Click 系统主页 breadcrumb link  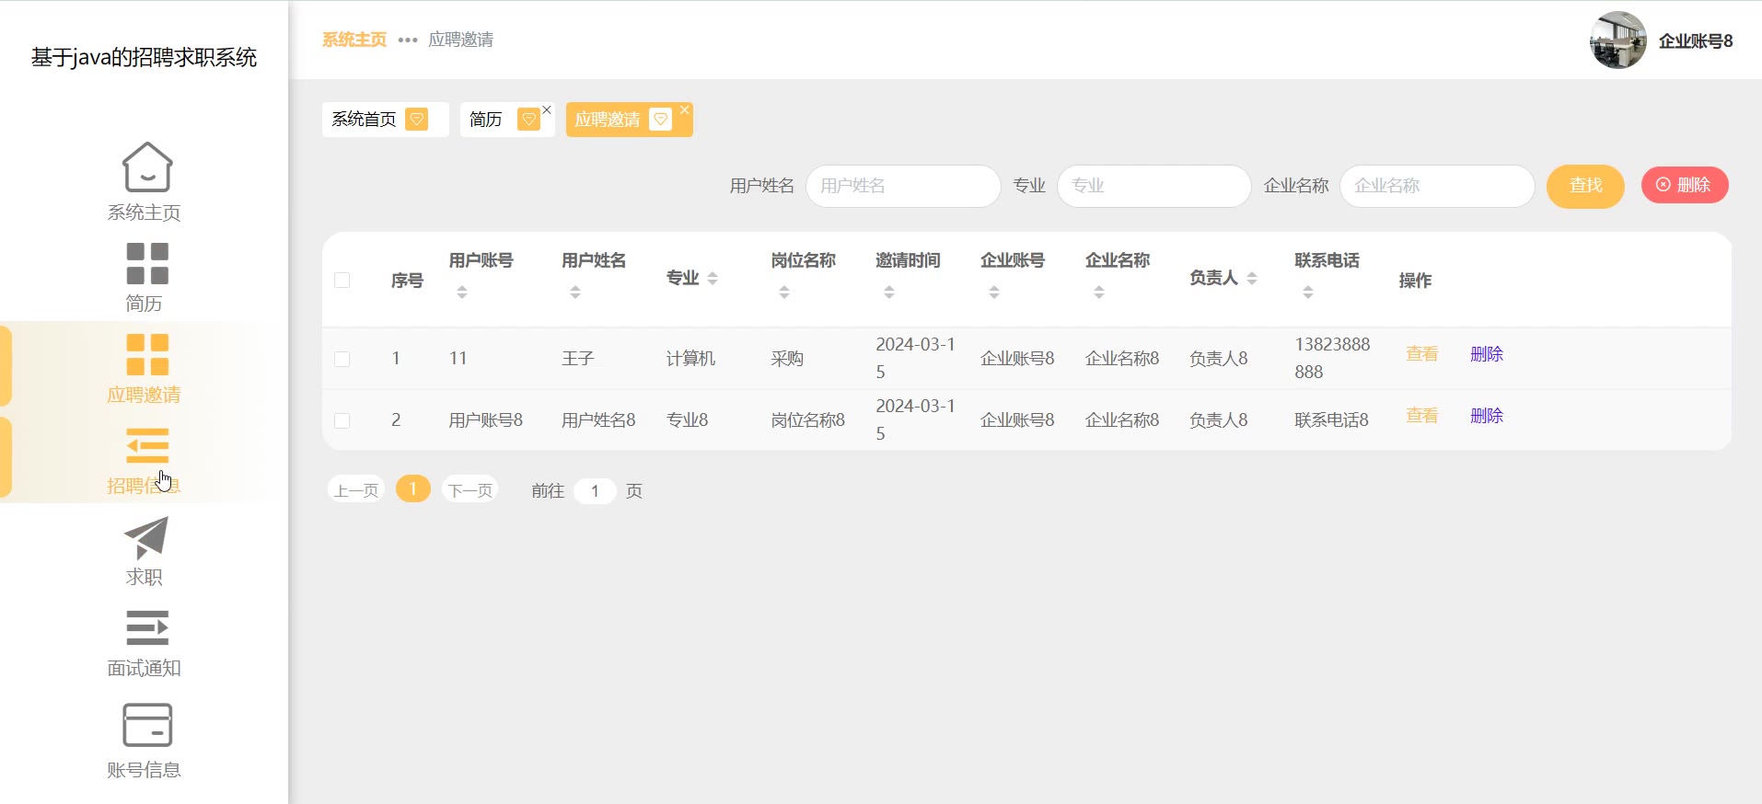click(x=354, y=40)
